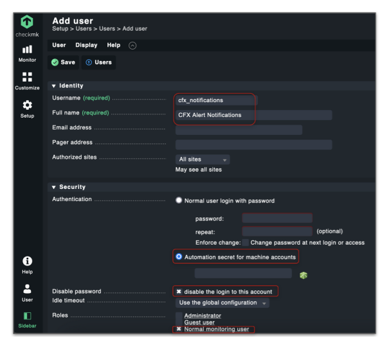391x347 pixels.
Task: Click the Users button
Action: [x=98, y=62]
